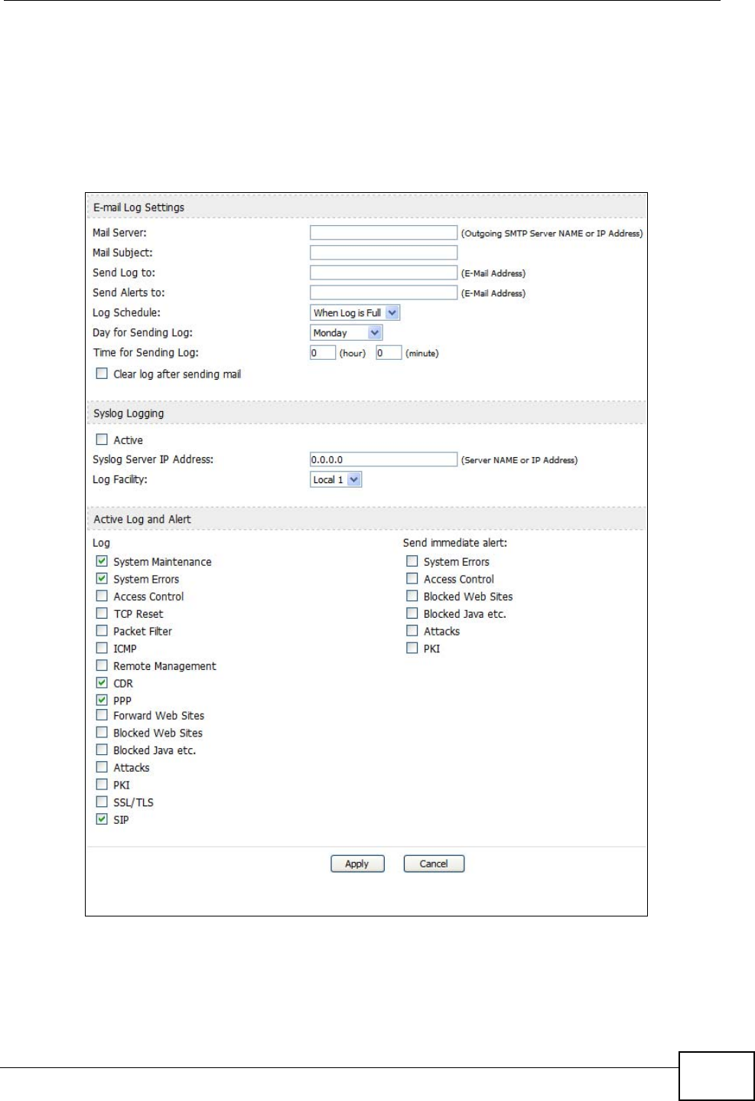The image size is (755, 1101).
Task: Uncheck System Maintenance log checkbox
Action: tap(102, 561)
